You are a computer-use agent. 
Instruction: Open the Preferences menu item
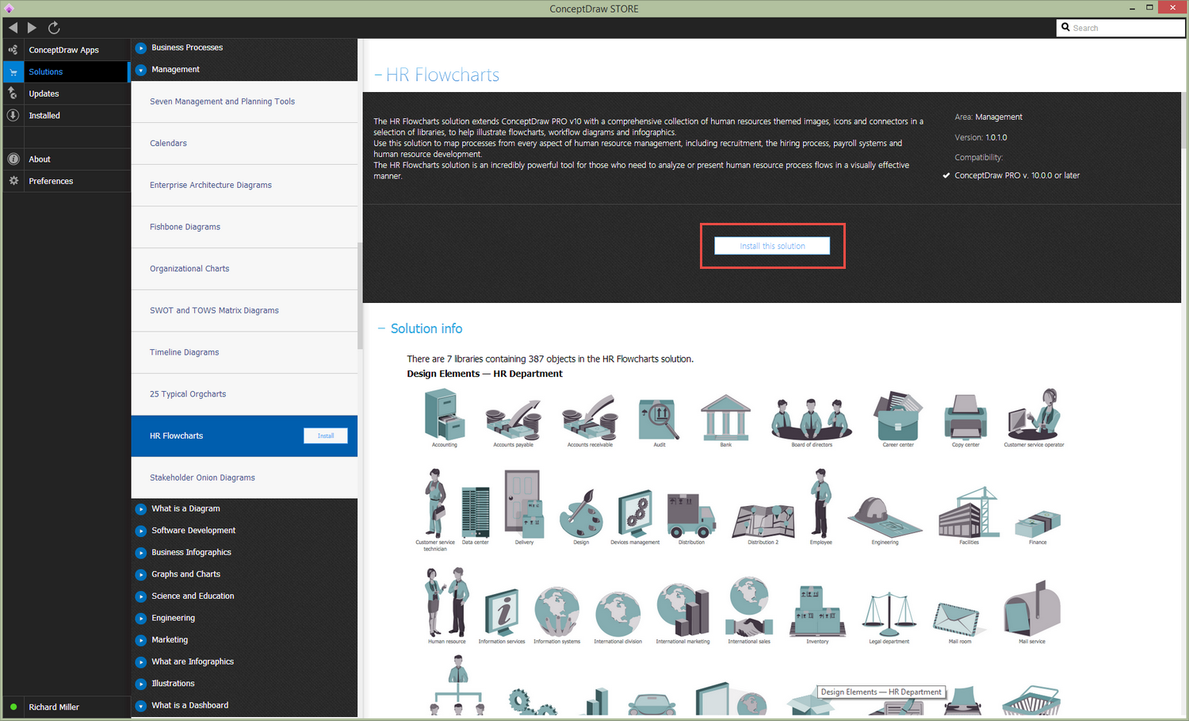[51, 181]
